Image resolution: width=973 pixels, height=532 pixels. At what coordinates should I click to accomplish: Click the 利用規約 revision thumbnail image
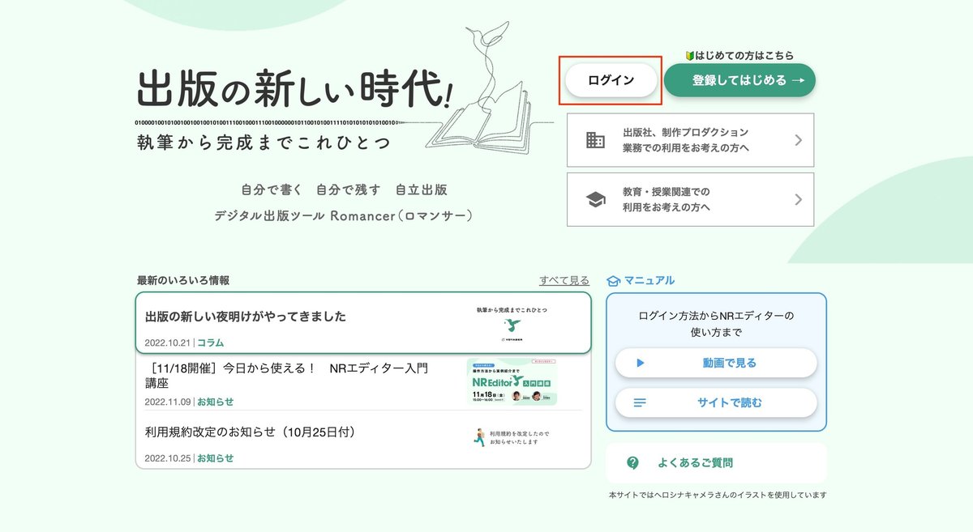click(x=512, y=438)
